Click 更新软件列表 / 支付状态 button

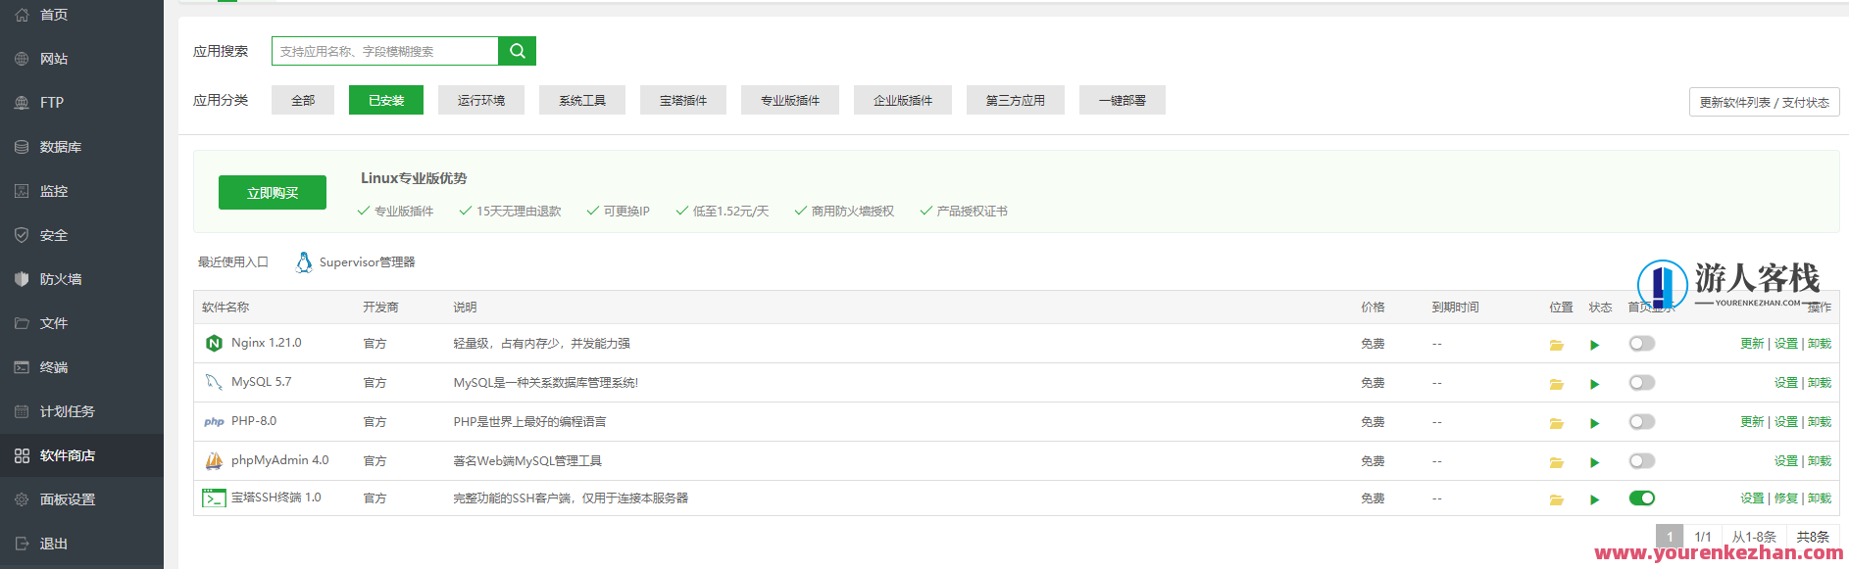click(x=1764, y=102)
